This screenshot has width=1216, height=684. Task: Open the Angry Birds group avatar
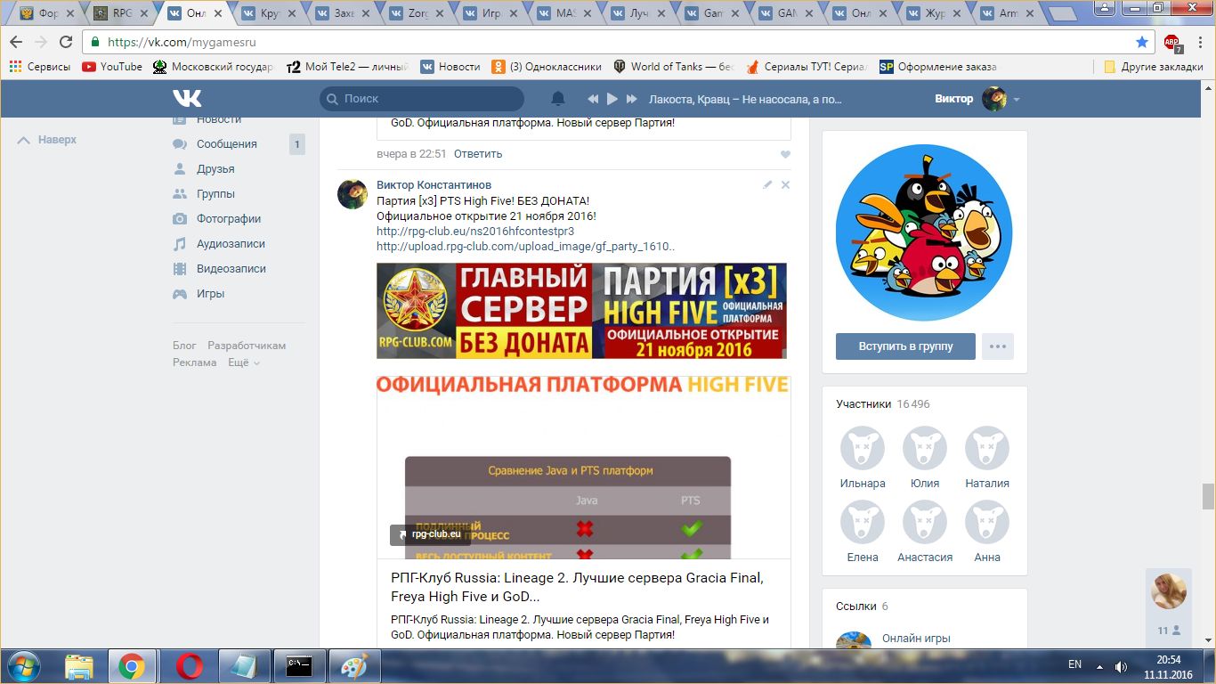coord(924,233)
